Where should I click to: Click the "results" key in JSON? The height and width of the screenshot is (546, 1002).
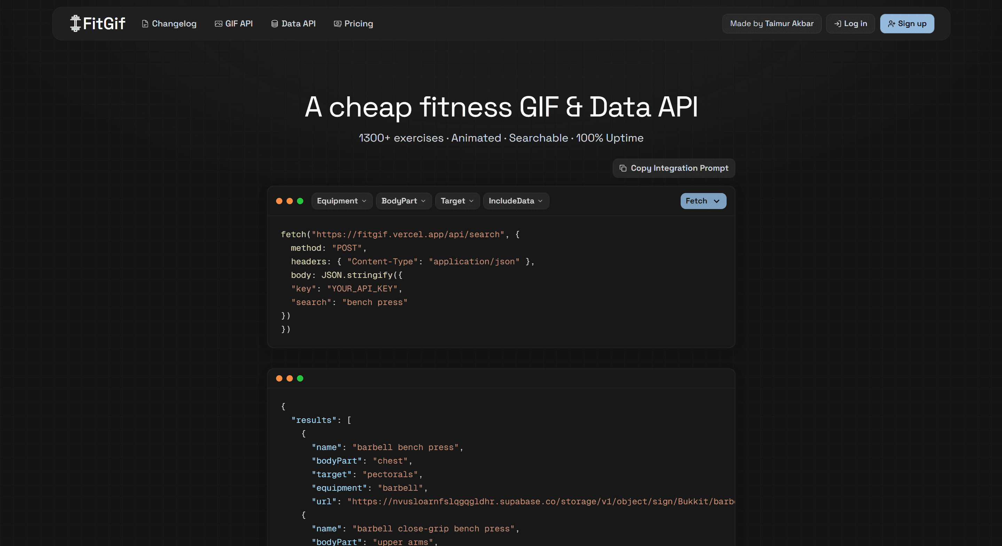tap(313, 420)
